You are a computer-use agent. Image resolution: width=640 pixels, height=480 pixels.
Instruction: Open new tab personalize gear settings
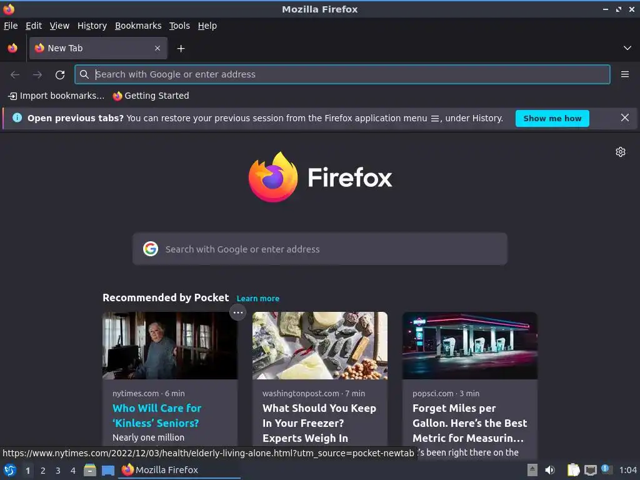click(621, 152)
